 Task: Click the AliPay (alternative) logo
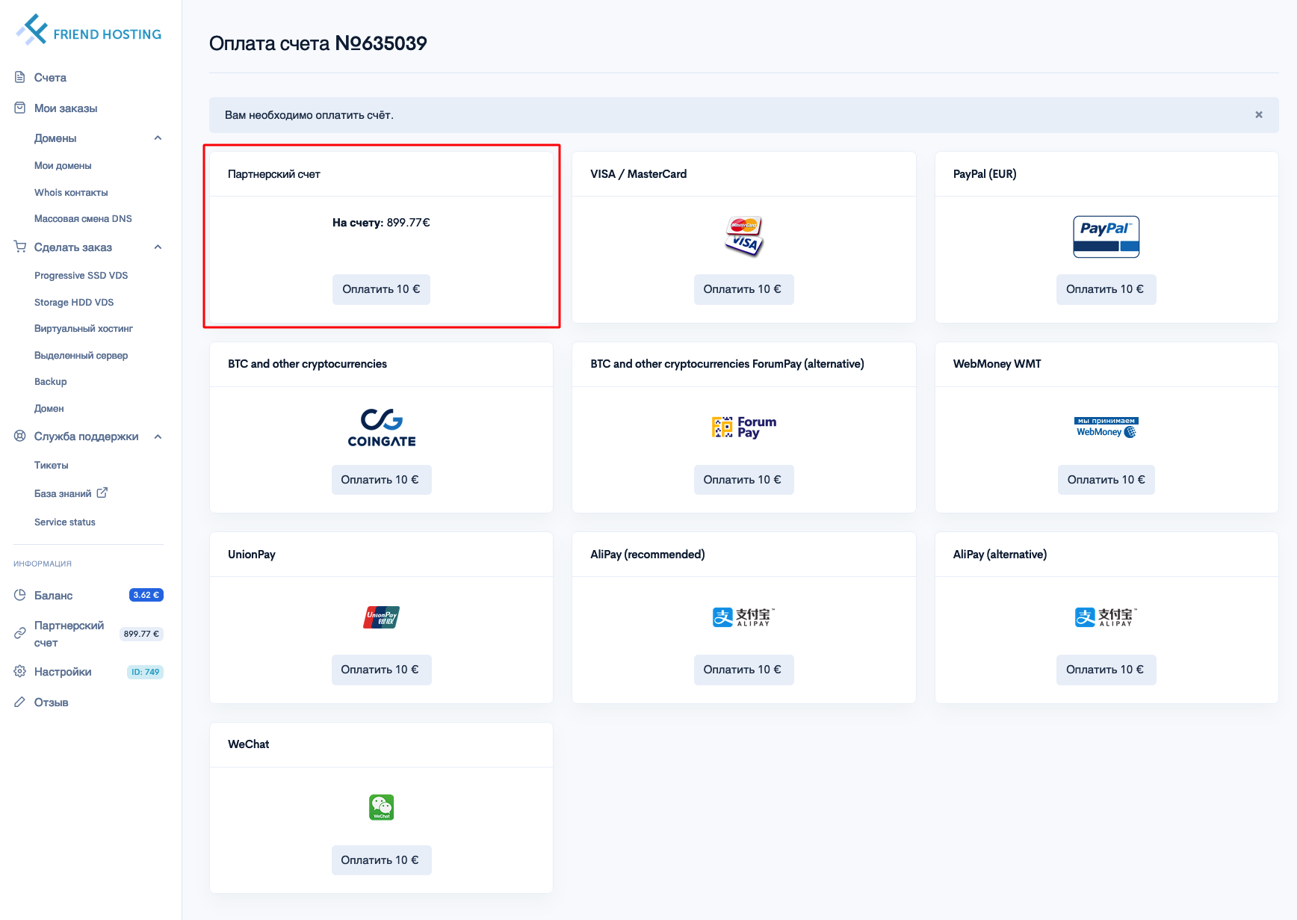[1106, 617]
